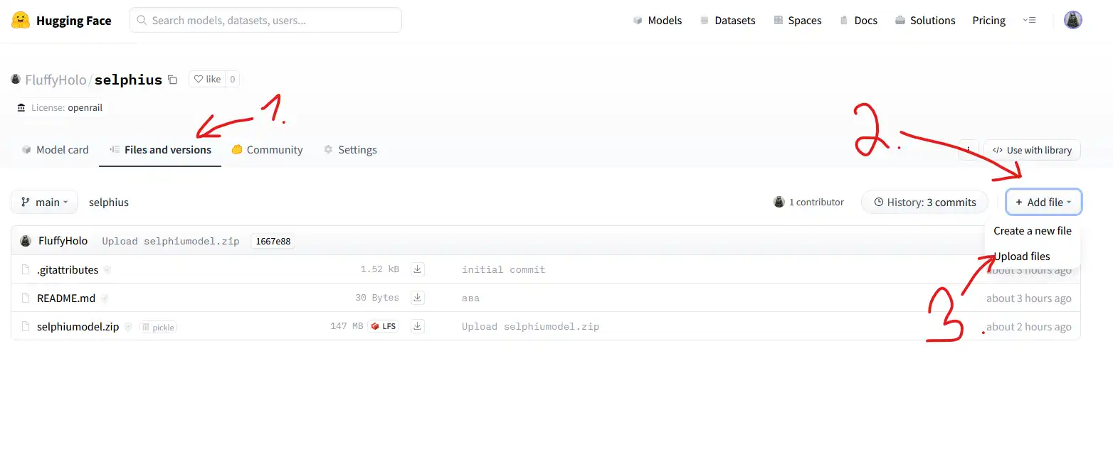Go to the Pricing page
This screenshot has height=469, width=1113.
[989, 20]
